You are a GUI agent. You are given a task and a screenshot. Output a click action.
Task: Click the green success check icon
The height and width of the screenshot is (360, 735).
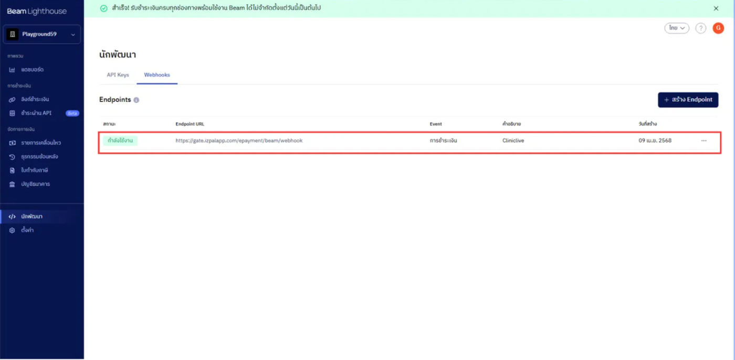tap(103, 8)
